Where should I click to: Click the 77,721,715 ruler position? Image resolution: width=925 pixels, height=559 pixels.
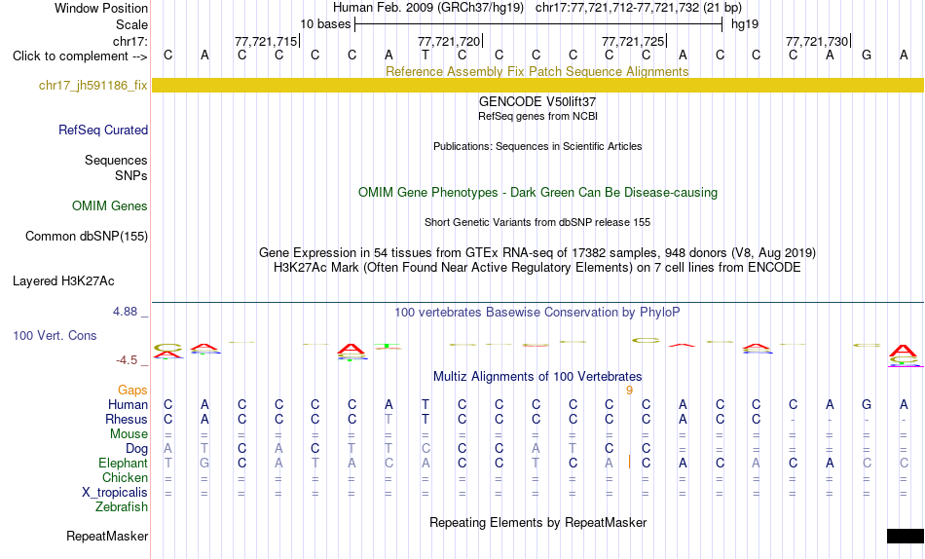click(266, 41)
